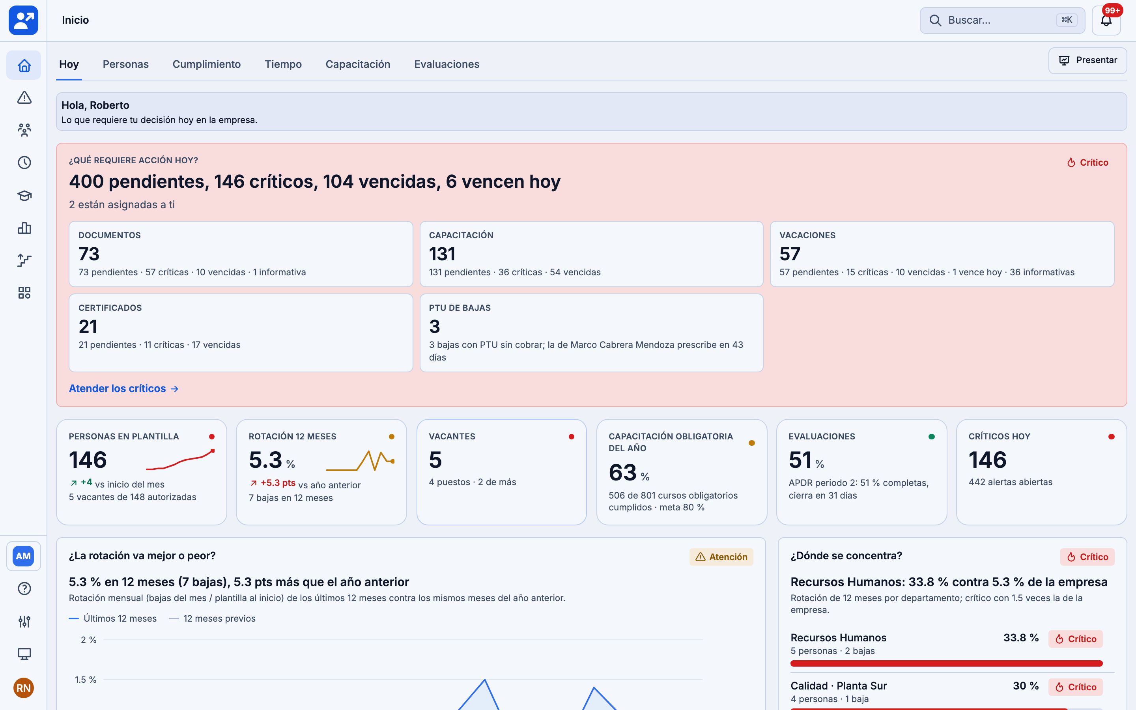Open the sliders settings icon
The image size is (1136, 710).
pos(24,621)
